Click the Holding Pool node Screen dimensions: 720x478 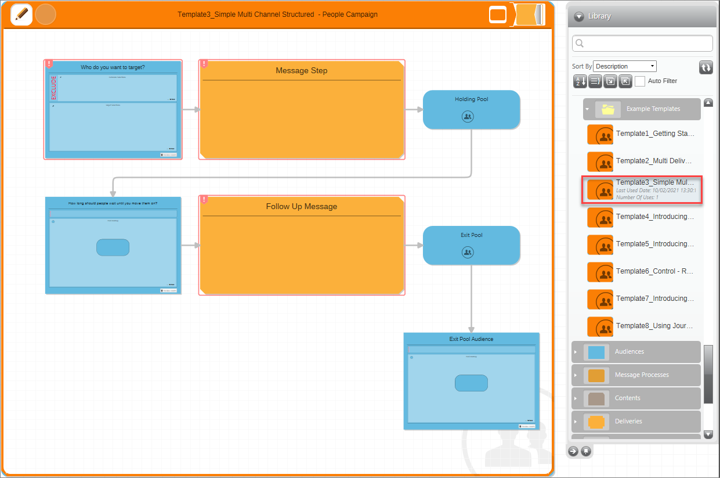click(471, 109)
